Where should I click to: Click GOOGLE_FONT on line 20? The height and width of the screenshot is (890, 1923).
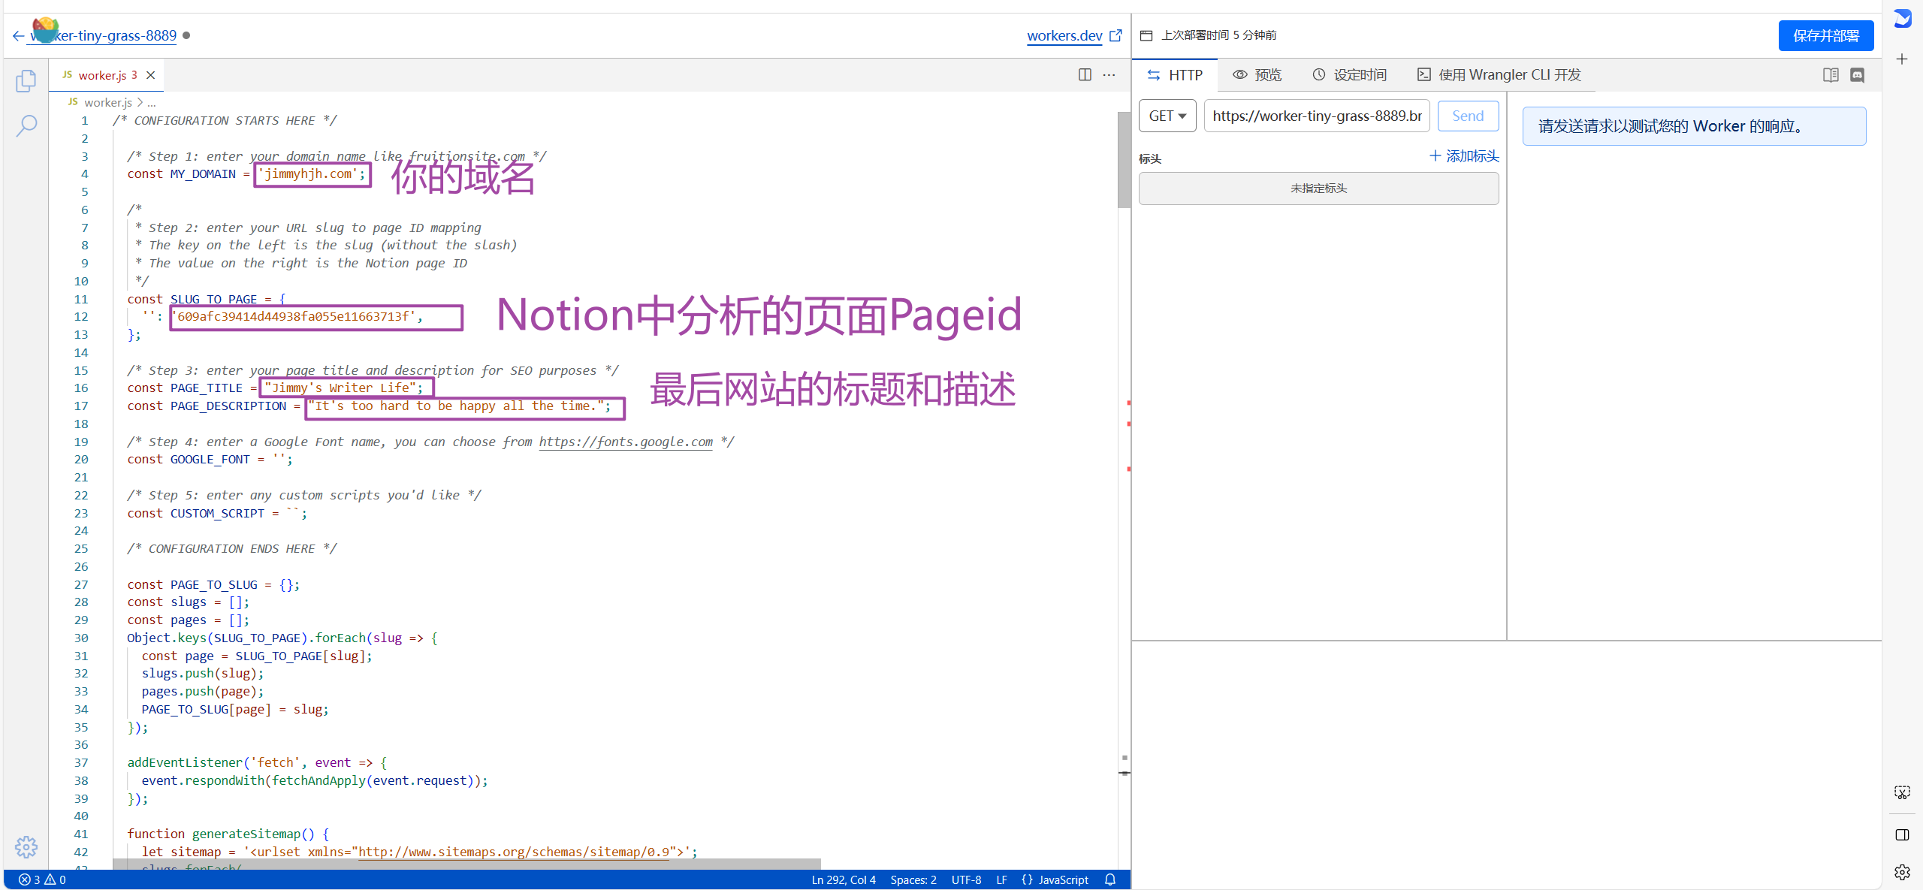point(210,459)
